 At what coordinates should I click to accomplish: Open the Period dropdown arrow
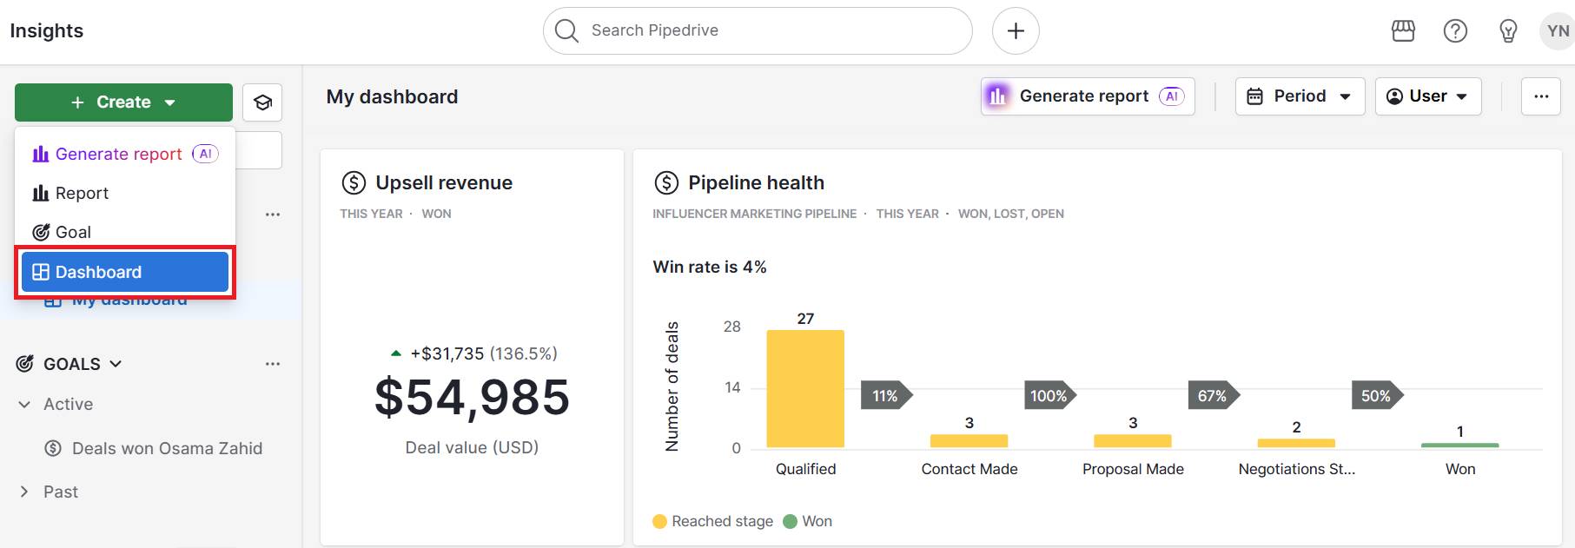pos(1345,96)
